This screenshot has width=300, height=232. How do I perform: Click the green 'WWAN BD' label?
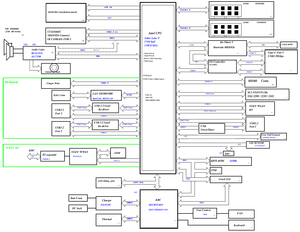pos(12,148)
